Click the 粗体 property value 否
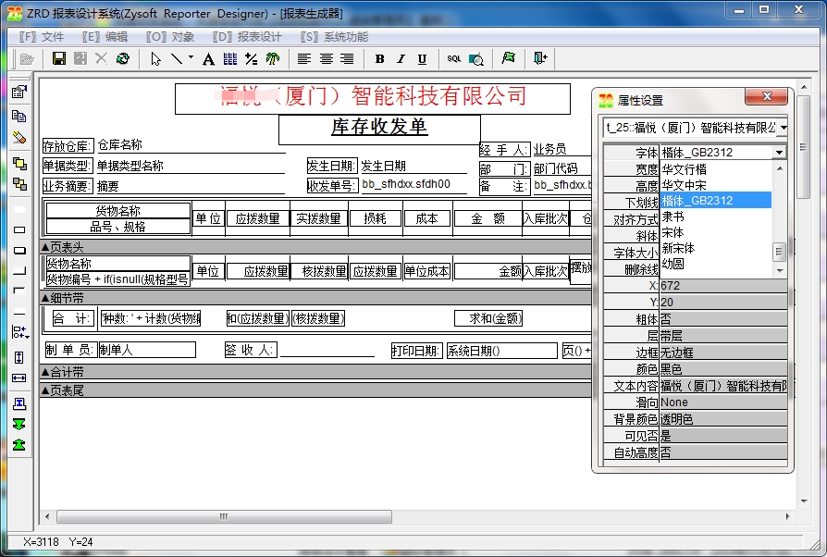 coord(723,319)
